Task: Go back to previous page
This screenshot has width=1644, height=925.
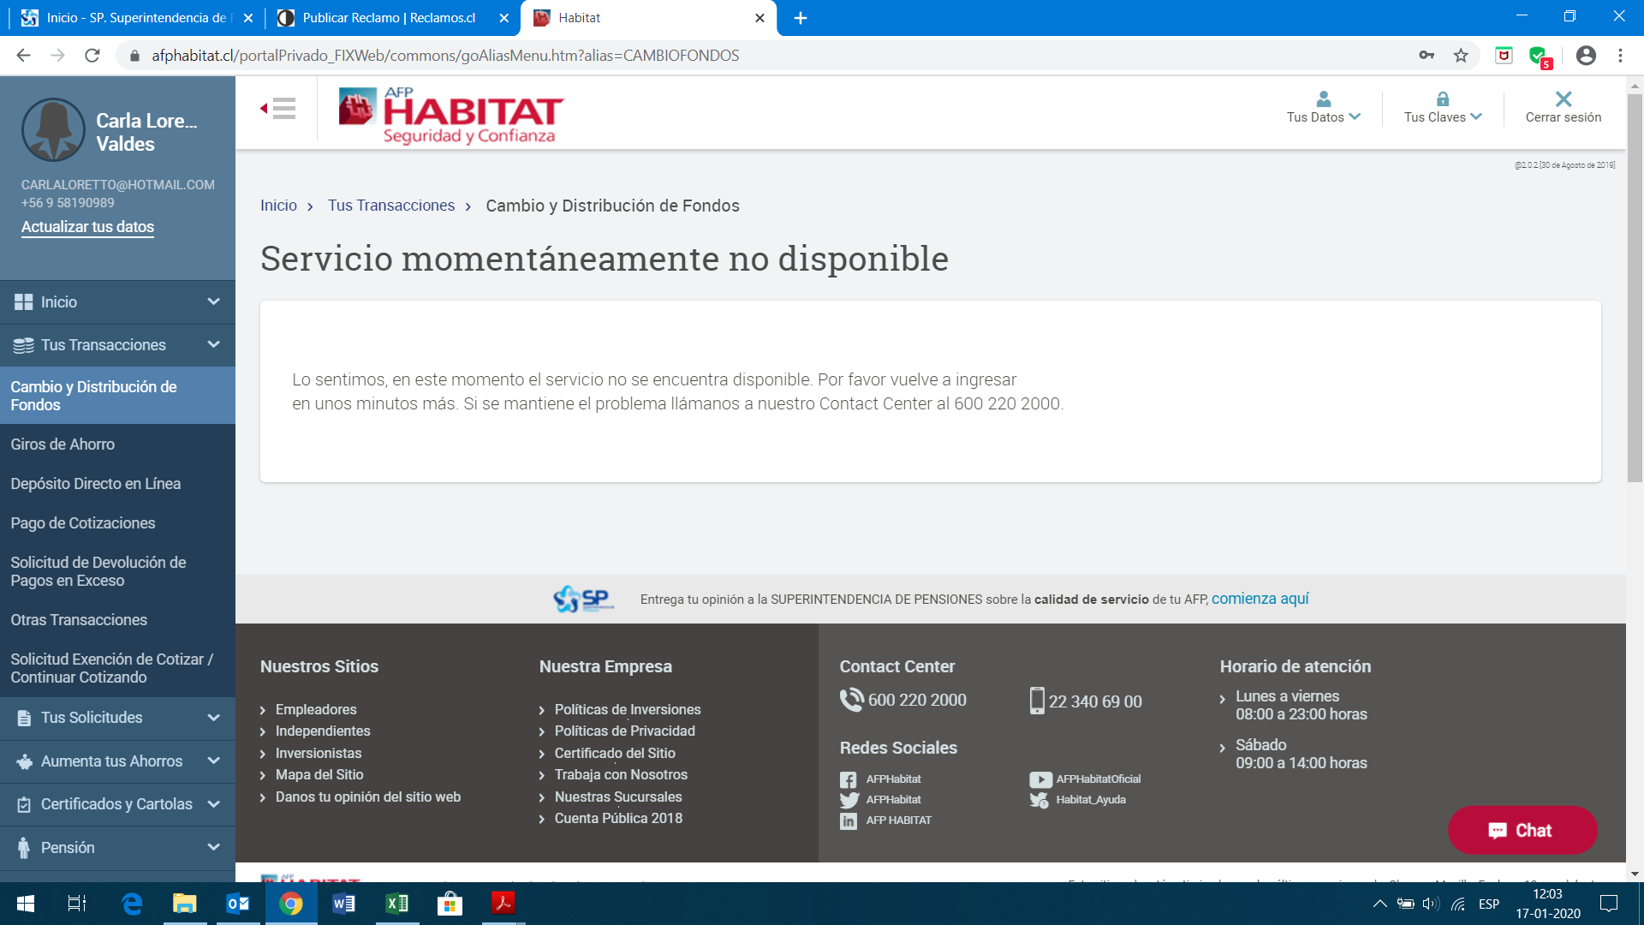Action: click(x=23, y=56)
